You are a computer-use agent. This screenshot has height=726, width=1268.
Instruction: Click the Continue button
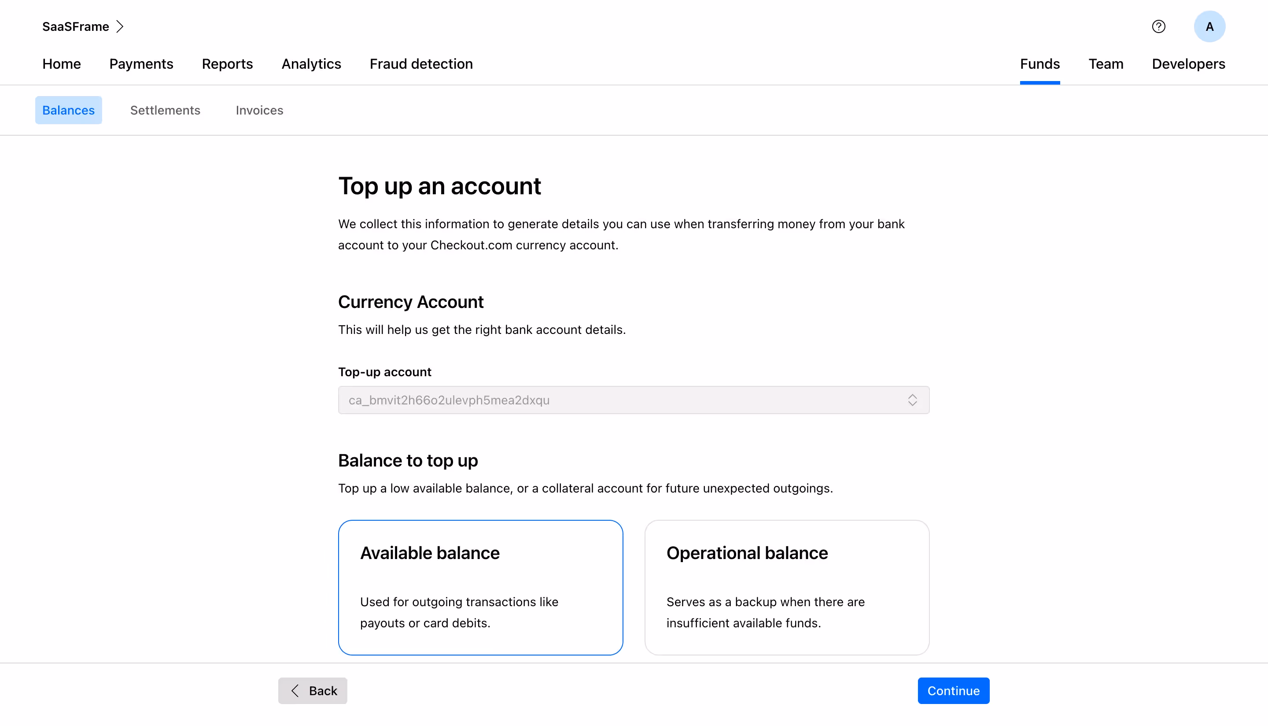[953, 691]
